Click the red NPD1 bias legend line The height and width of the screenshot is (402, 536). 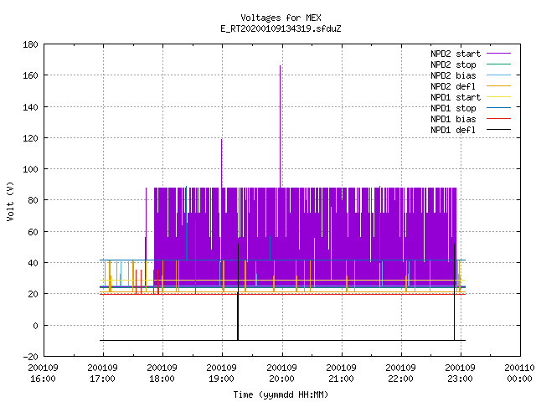[499, 119]
